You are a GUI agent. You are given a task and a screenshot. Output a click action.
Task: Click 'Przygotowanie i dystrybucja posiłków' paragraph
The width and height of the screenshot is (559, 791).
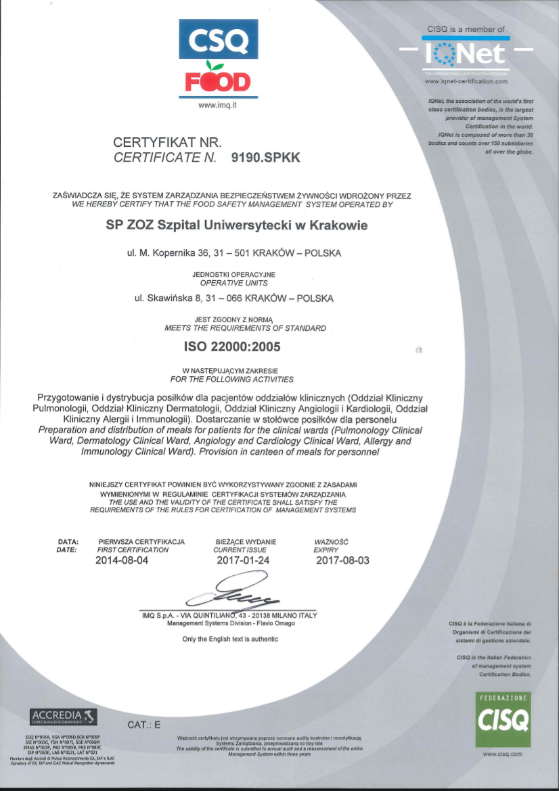[230, 407]
